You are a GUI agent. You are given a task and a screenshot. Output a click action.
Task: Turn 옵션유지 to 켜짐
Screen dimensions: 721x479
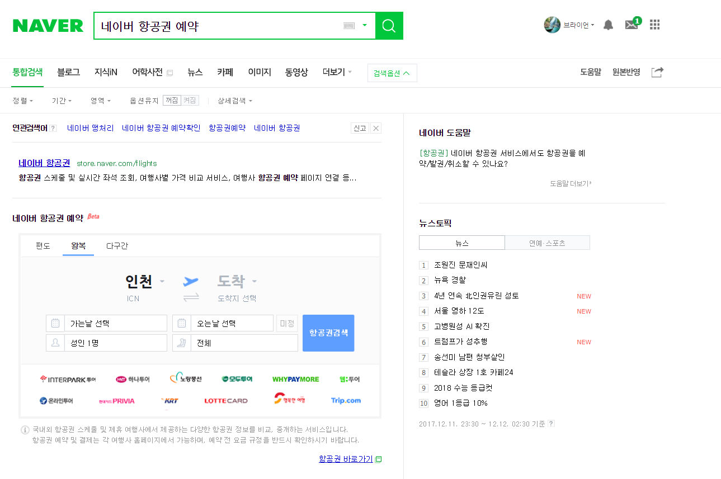coord(190,101)
